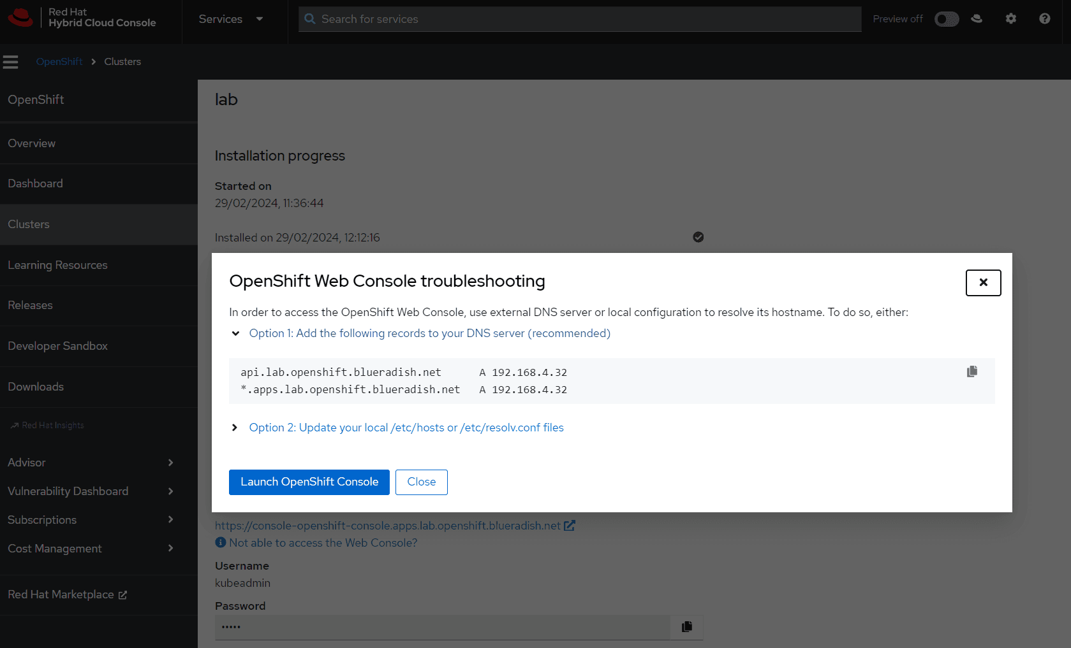Close the troubleshooting dialog with the X
The height and width of the screenshot is (648, 1071).
[x=983, y=282]
